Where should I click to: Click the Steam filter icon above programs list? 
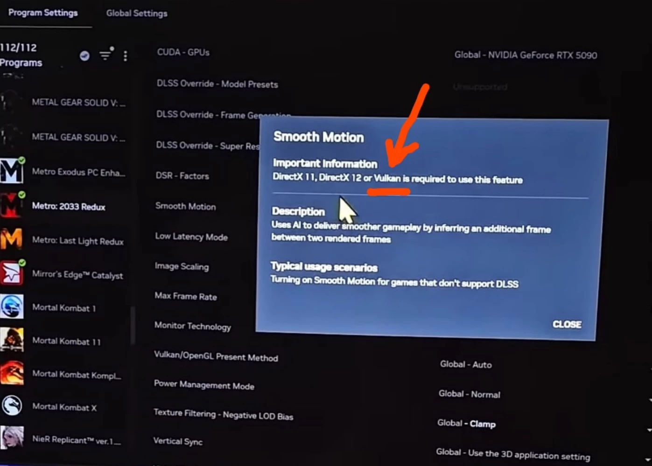(x=84, y=56)
